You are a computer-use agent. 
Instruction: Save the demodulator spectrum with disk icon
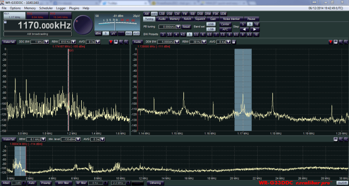point(336,42)
